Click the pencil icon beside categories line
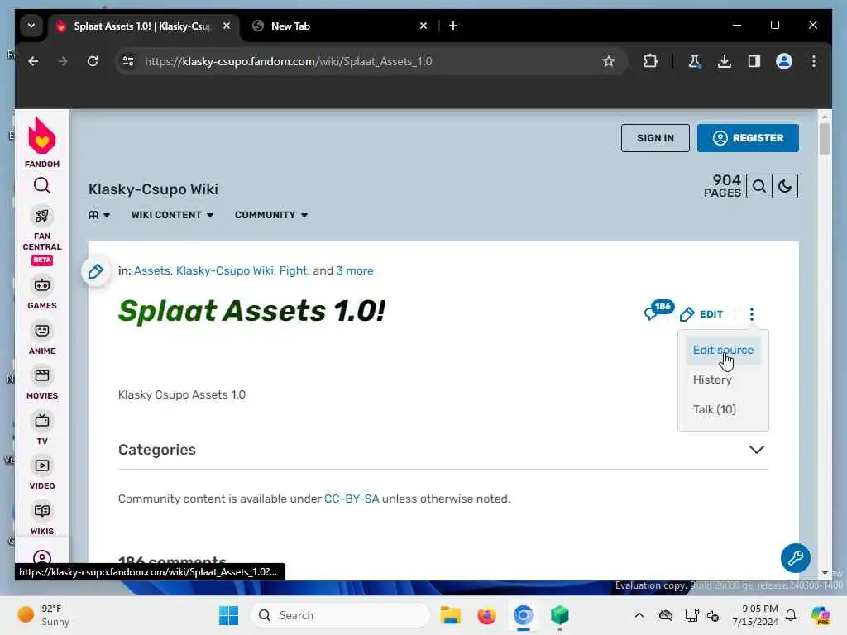 [96, 271]
